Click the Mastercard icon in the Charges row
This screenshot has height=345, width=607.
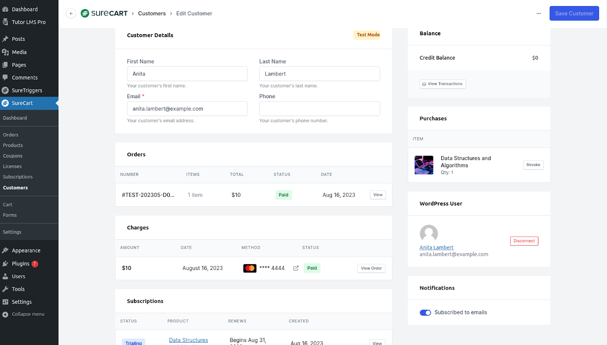click(x=250, y=268)
